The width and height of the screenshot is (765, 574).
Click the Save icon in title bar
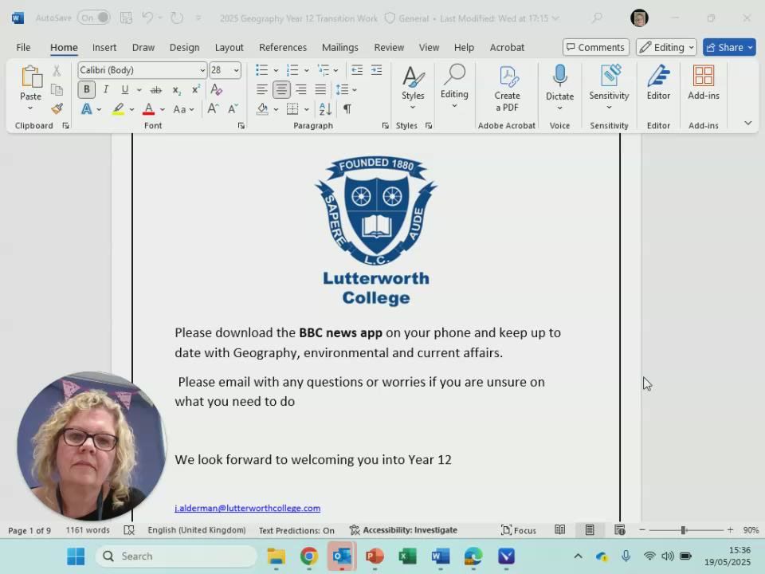127,18
